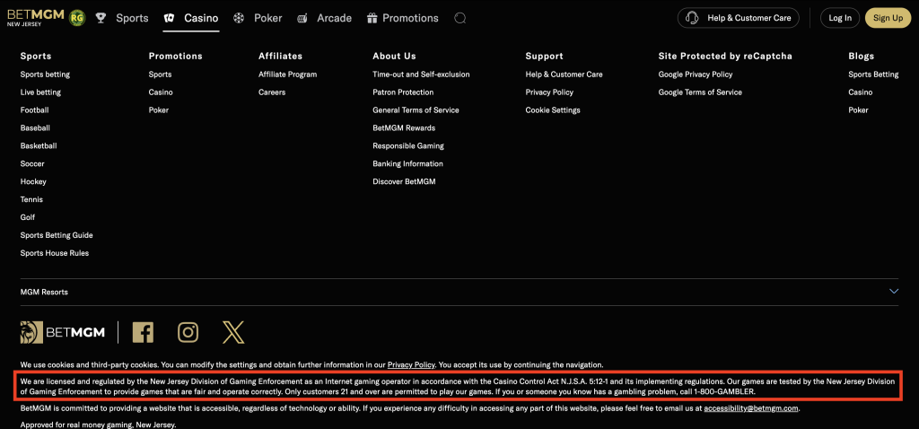919x429 pixels.
Task: Open the Patron Protection link
Action: click(x=403, y=92)
